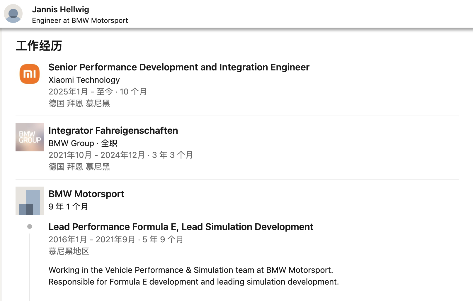Image resolution: width=473 pixels, height=301 pixels.
Task: Click the 9 年 1 个月 total duration
Action: pos(68,207)
